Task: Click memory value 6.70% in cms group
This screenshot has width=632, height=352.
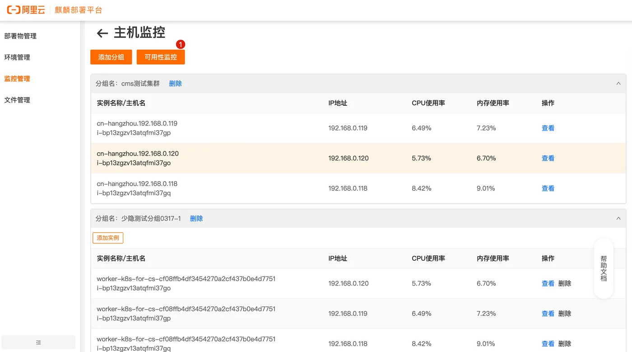Action: click(486, 158)
